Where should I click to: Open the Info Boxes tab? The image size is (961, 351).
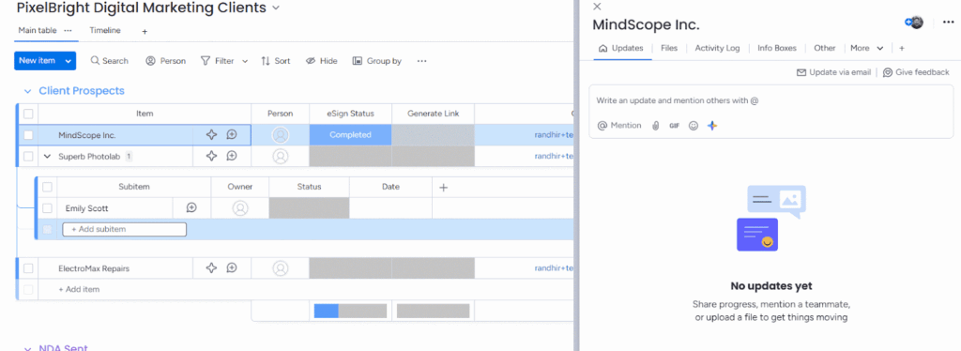point(777,48)
